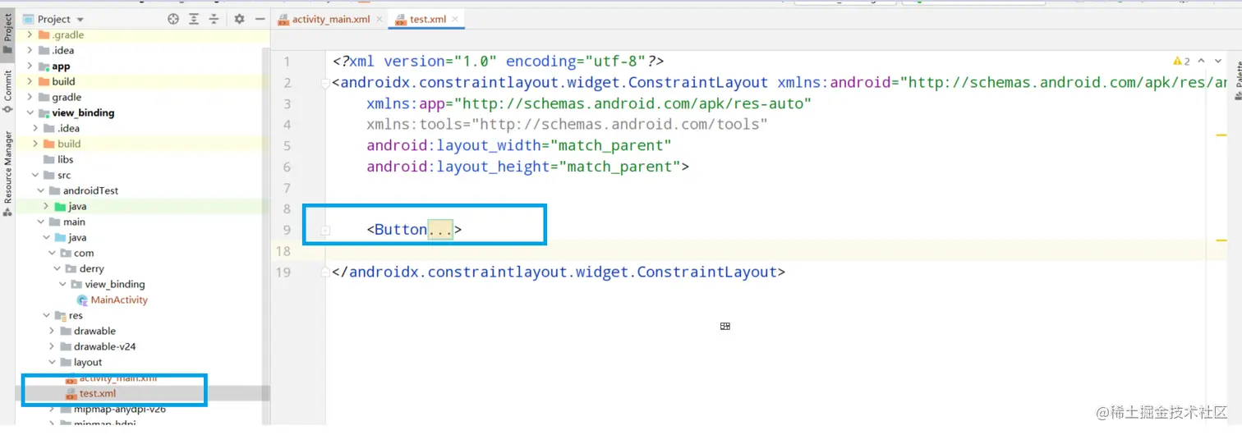Expand the folded Button tag ellipsis
Viewport: 1242px width, 435px height.
tap(440, 230)
